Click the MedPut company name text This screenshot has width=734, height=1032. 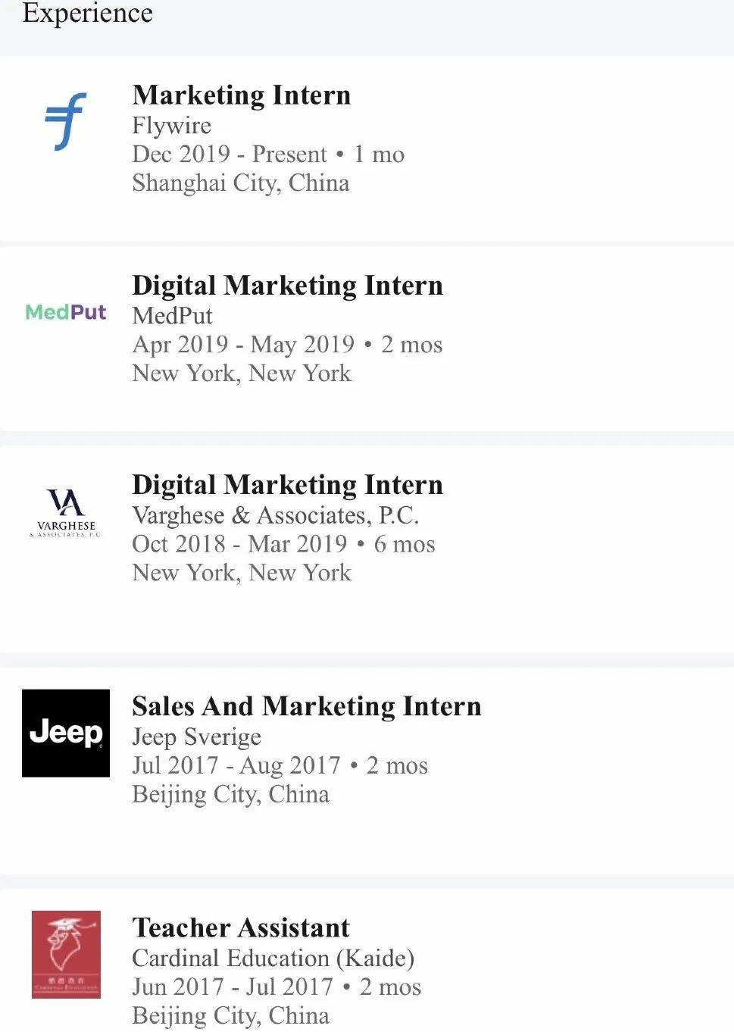173,316
